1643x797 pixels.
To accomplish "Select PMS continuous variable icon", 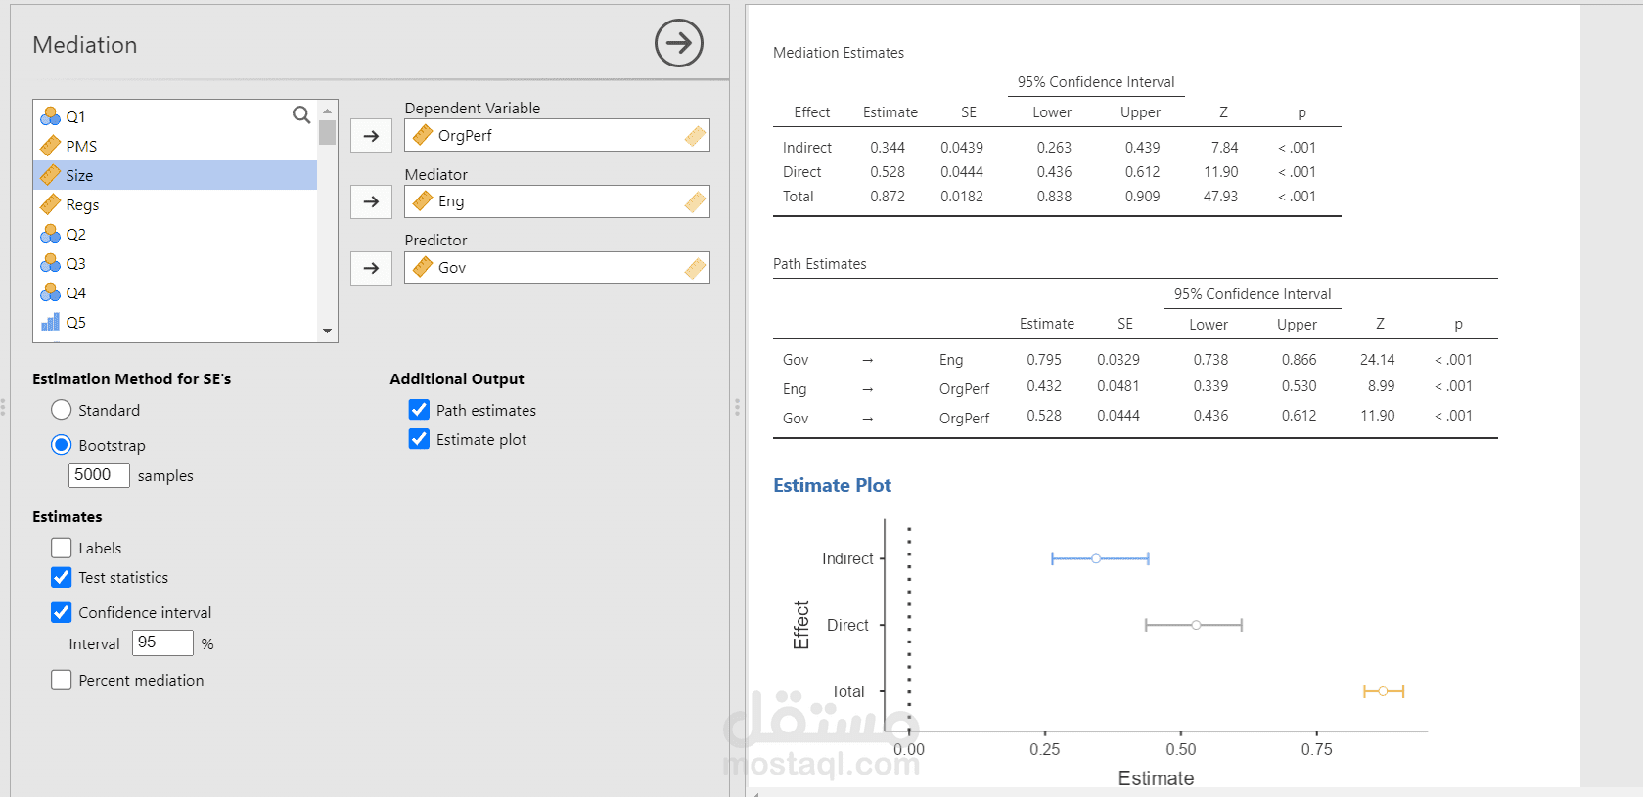I will click(x=50, y=146).
